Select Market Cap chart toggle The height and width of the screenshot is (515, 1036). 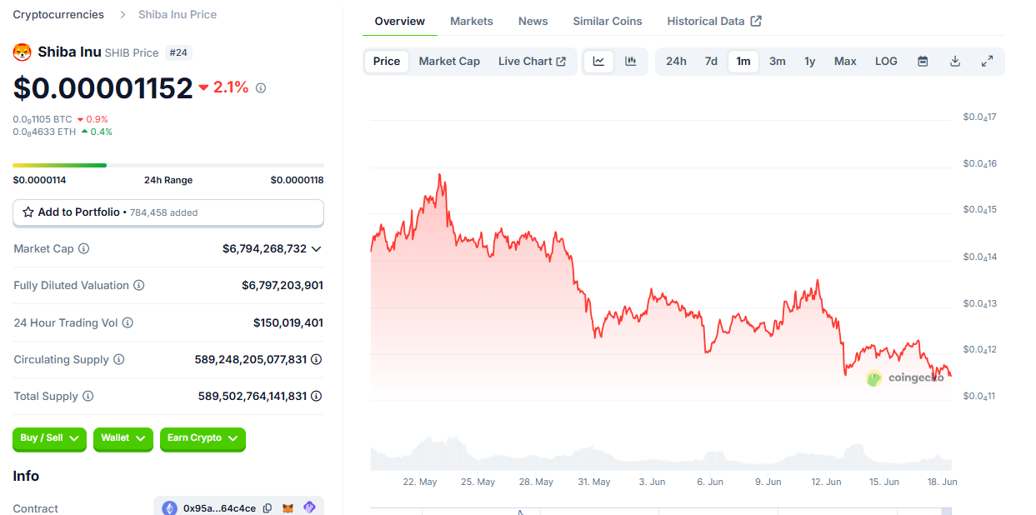pyautogui.click(x=449, y=61)
